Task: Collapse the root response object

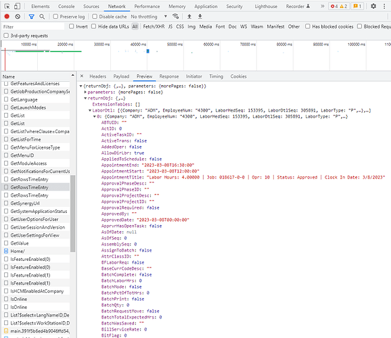Action: click(x=80, y=87)
